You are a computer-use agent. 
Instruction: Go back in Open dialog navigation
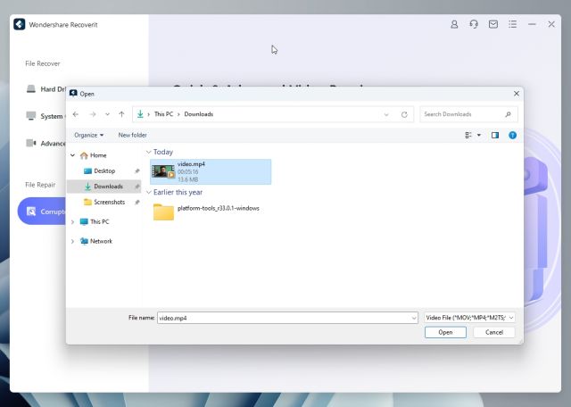[x=76, y=114]
